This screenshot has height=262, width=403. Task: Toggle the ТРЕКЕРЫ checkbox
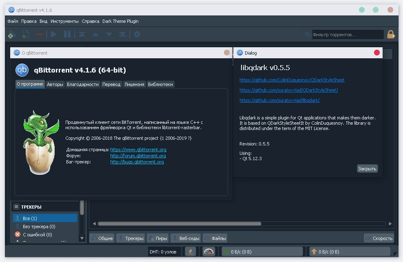16,207
